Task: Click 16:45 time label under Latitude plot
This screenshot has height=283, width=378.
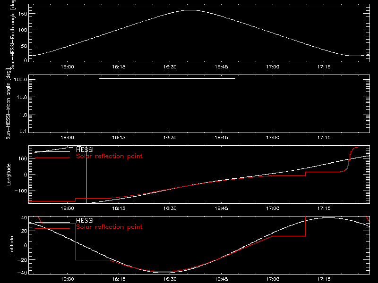Action: (x=221, y=279)
